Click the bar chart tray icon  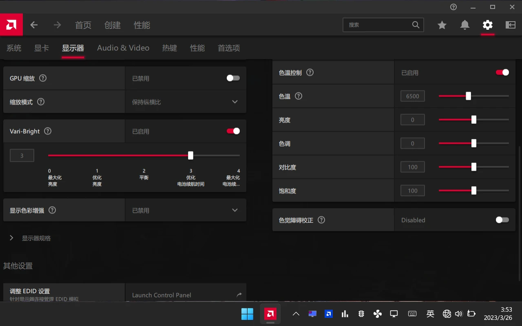pyautogui.click(x=345, y=314)
